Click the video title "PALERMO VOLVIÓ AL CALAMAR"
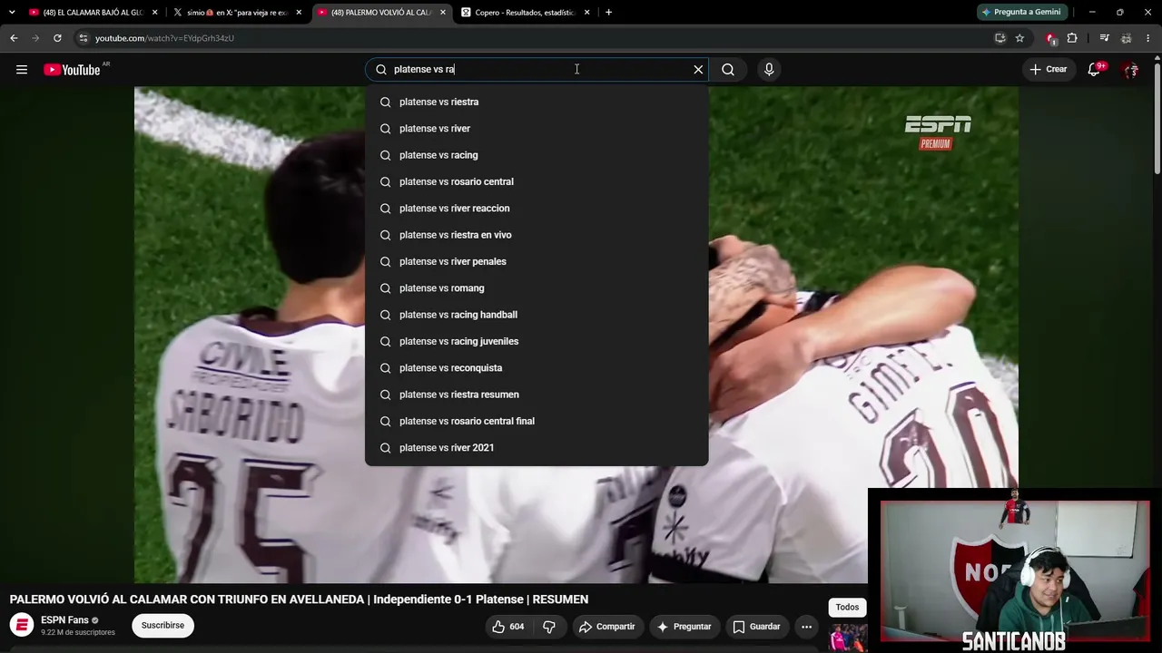1162x653 pixels. point(299,599)
